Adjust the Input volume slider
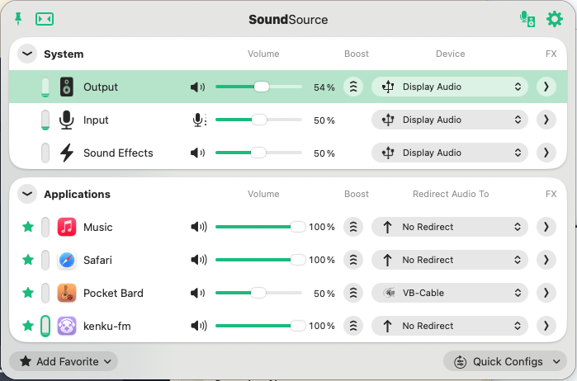Viewport: 577px width, 381px height. [x=259, y=120]
